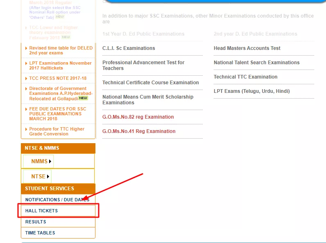Open 1st Year D. Ed Public Examinations

tap(143, 34)
